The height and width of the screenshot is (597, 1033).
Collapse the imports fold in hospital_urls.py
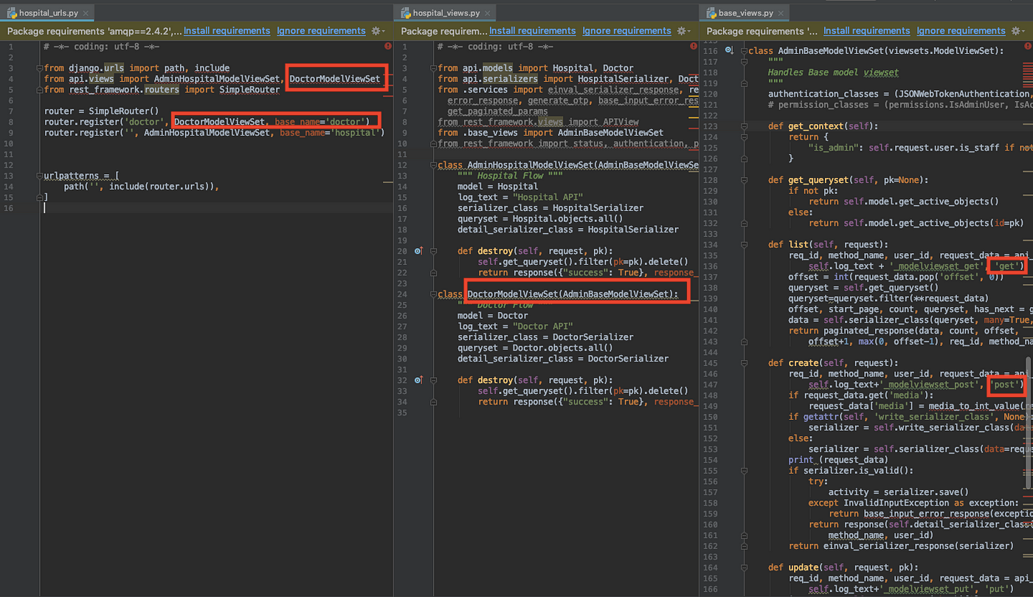(x=40, y=68)
